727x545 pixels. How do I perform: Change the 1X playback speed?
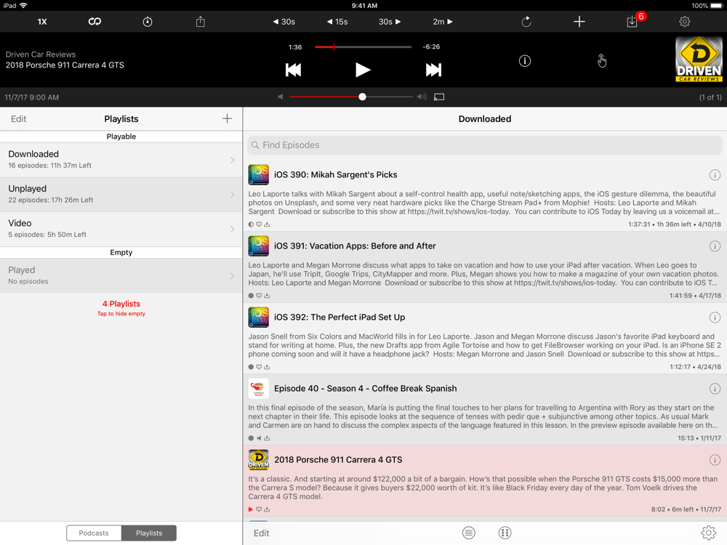pos(42,22)
